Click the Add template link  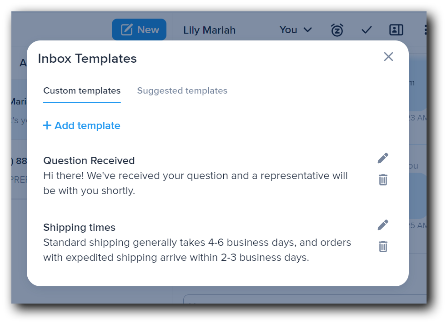[x=87, y=125]
